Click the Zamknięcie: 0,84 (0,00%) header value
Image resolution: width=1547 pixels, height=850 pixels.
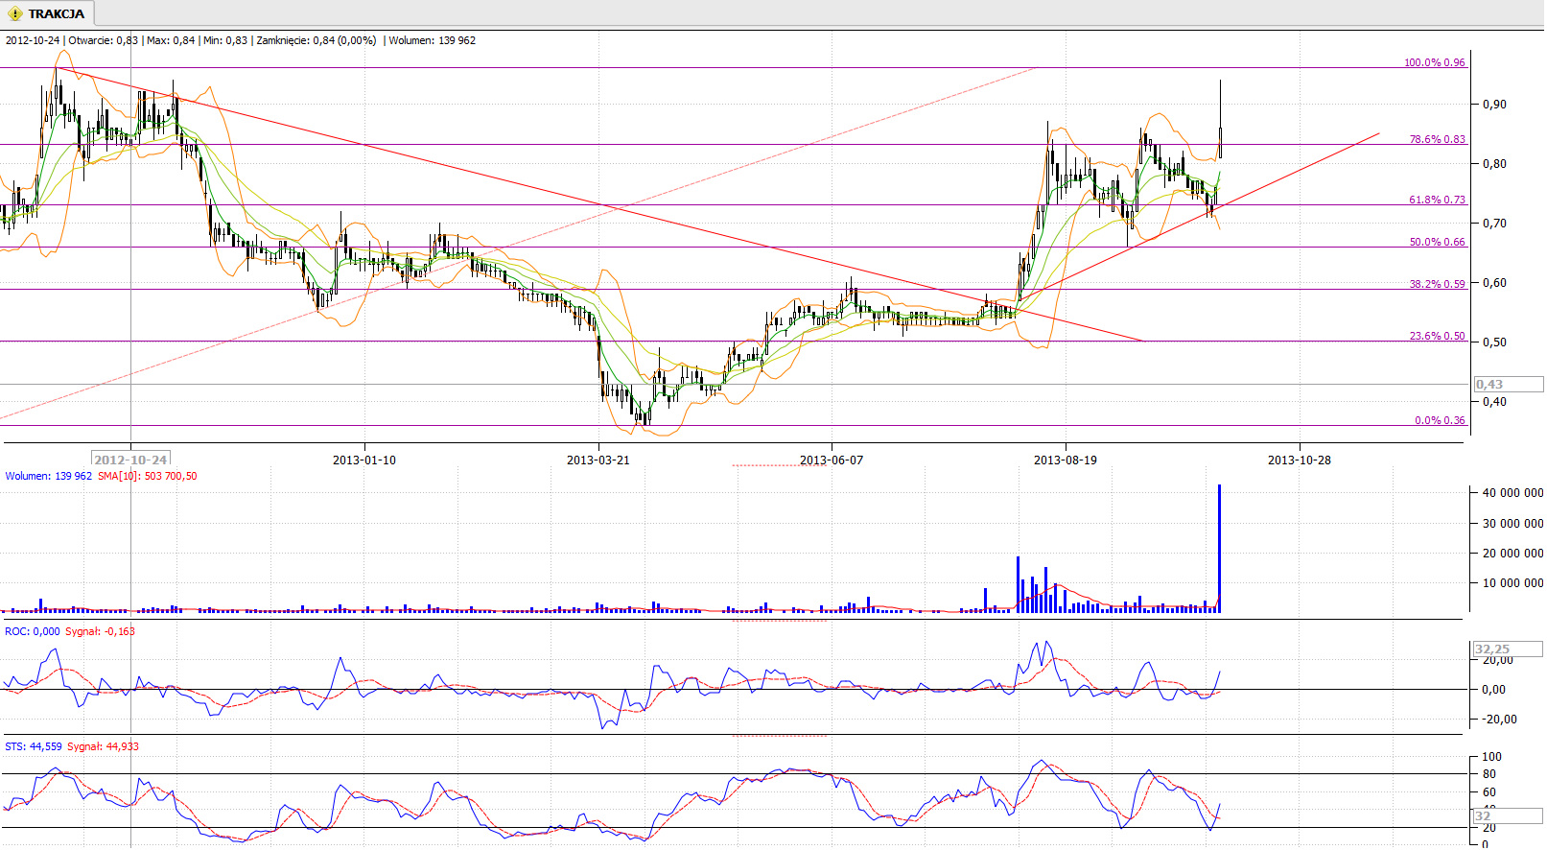coord(316,40)
